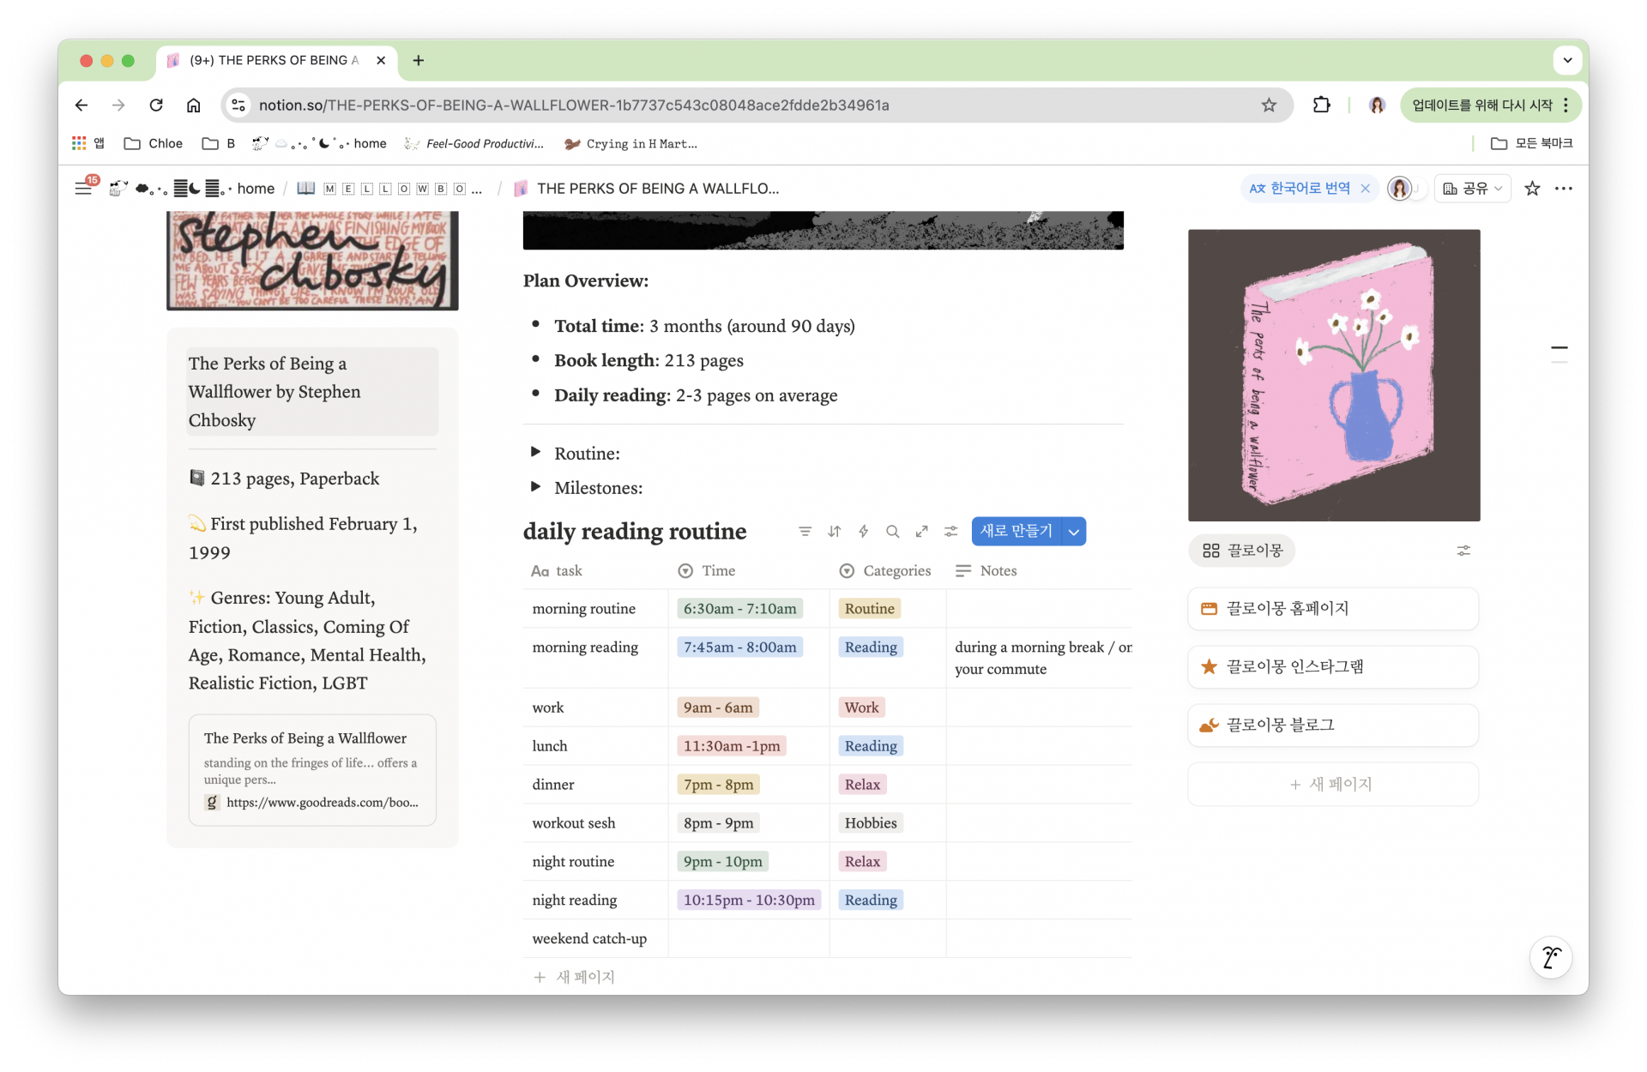
Task: Open the B bookmarks folder
Action: pyautogui.click(x=219, y=143)
